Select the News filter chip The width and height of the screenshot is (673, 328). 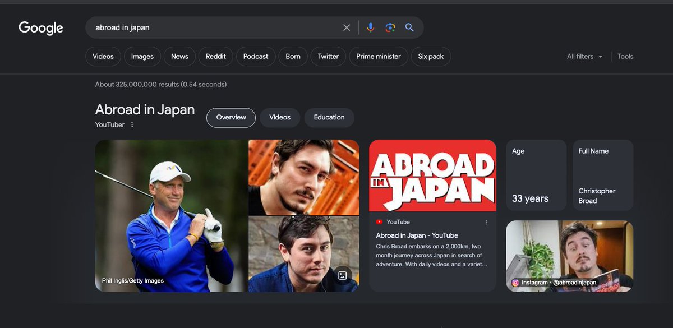[179, 56]
